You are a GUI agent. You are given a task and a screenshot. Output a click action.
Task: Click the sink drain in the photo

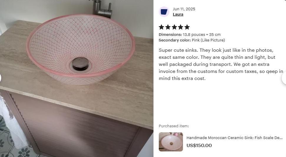point(80,64)
